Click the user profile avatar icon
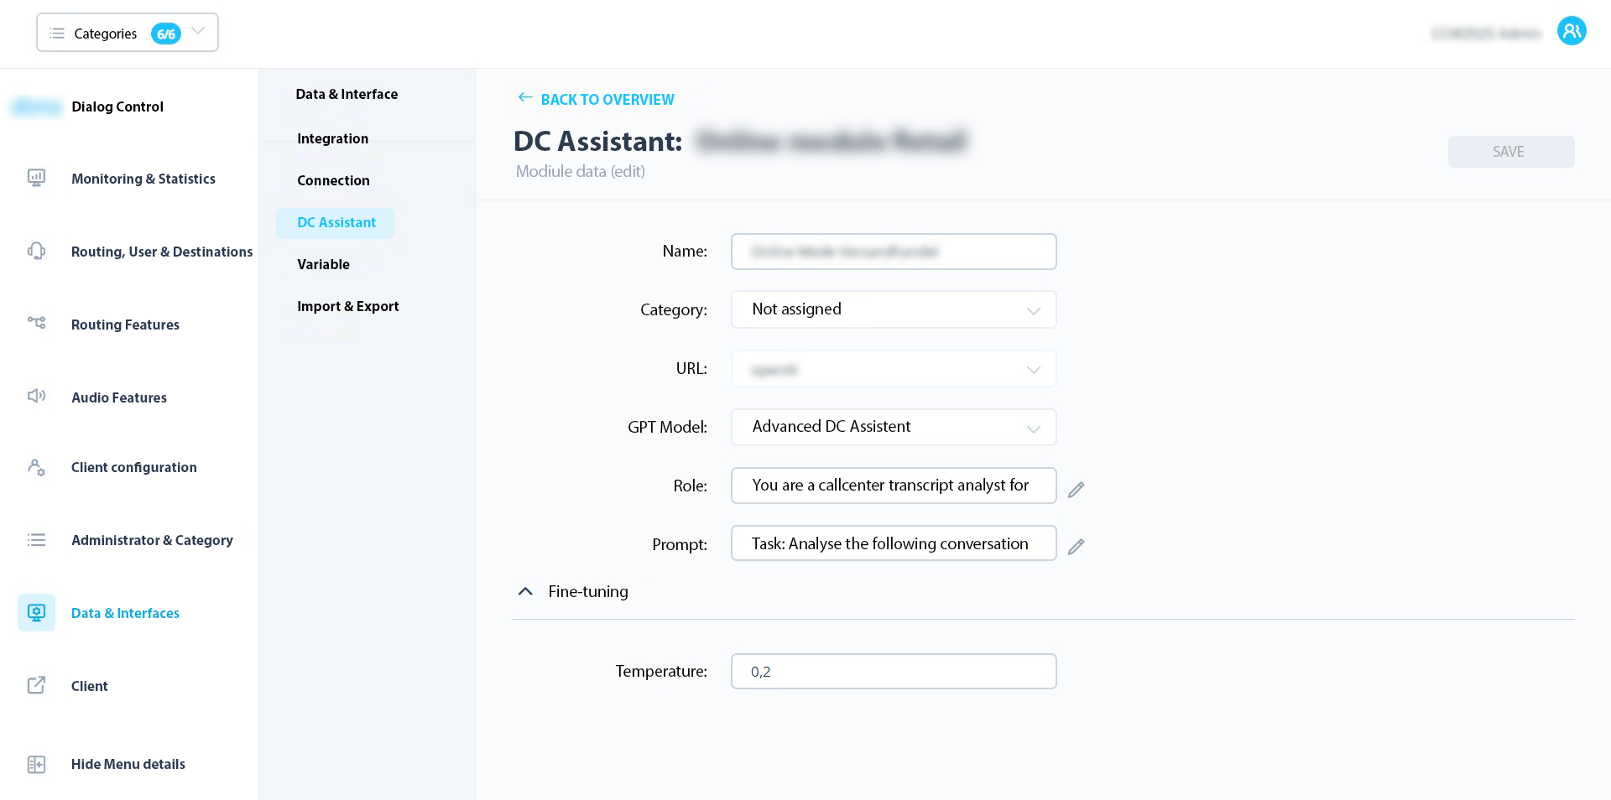 1571,32
